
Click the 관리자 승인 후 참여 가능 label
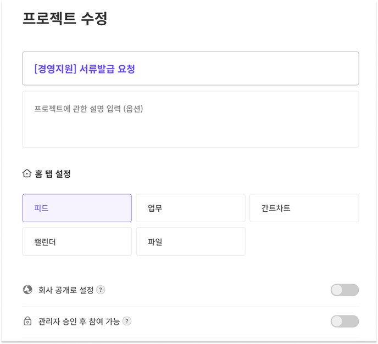click(x=79, y=322)
